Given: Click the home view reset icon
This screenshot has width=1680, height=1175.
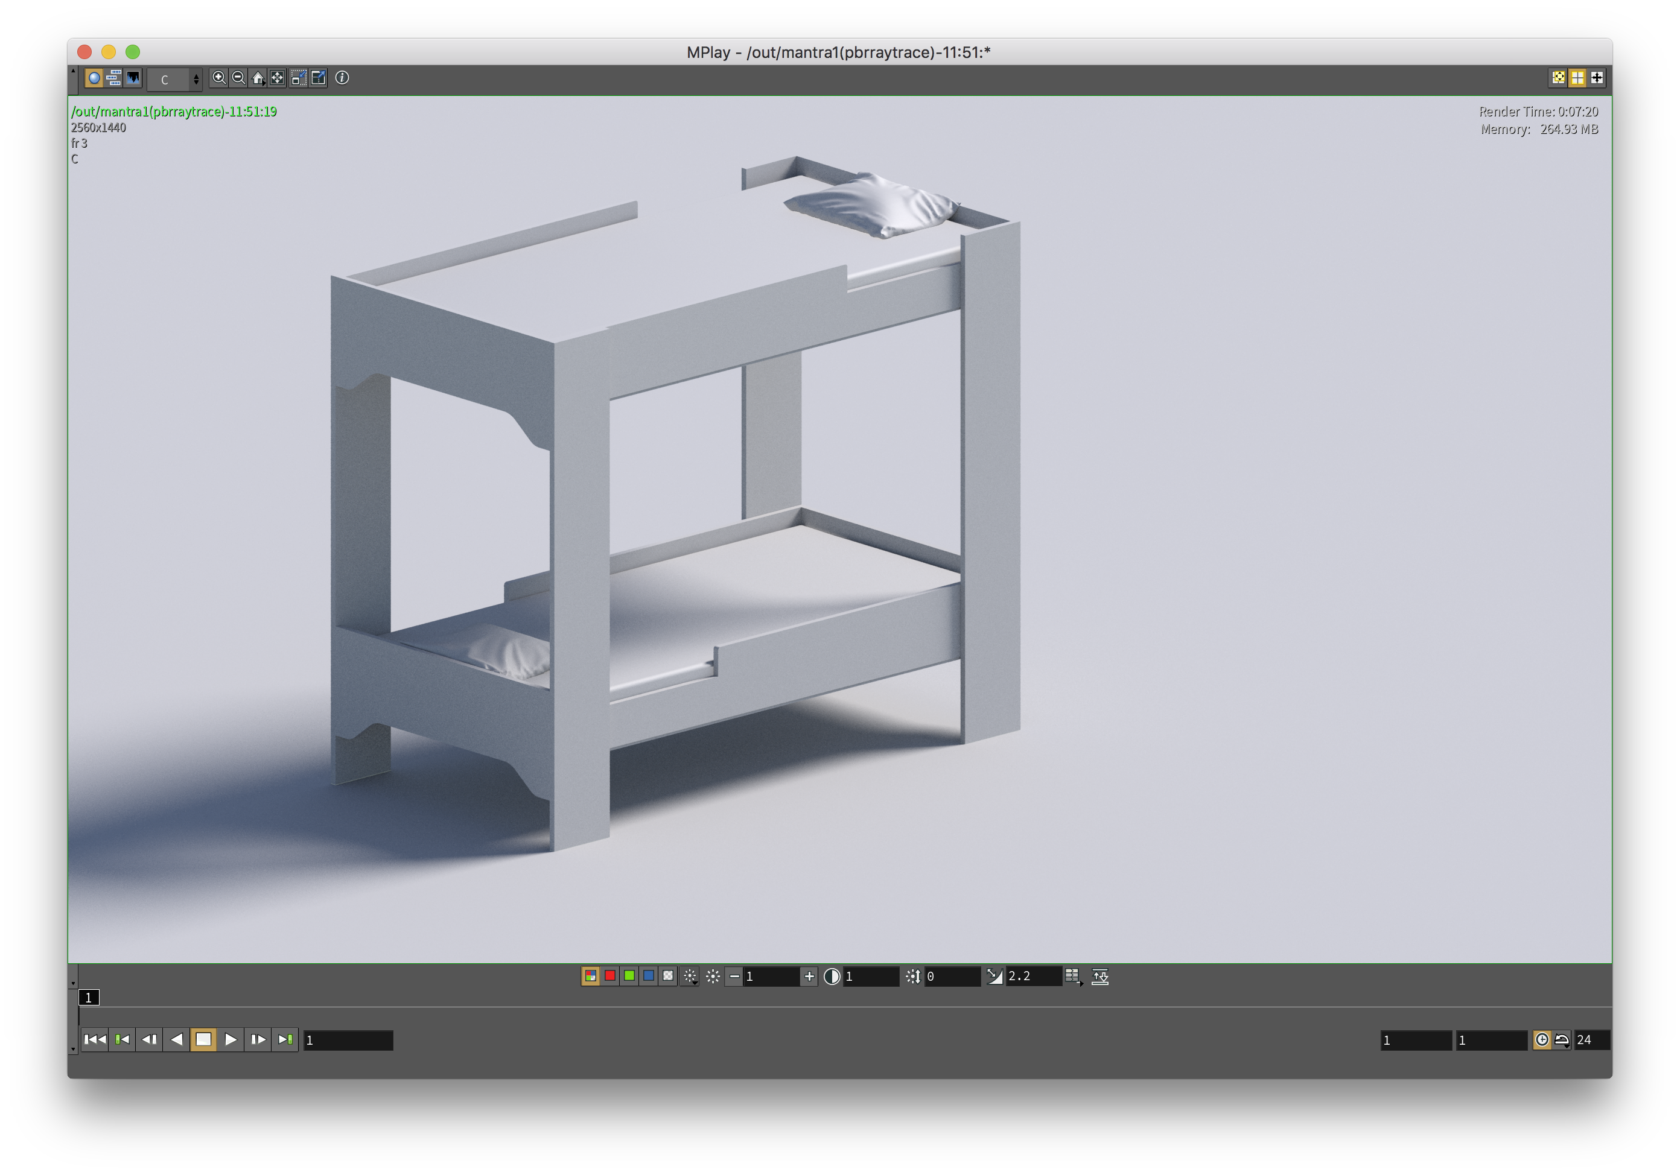Looking at the screenshot, I should (x=258, y=77).
